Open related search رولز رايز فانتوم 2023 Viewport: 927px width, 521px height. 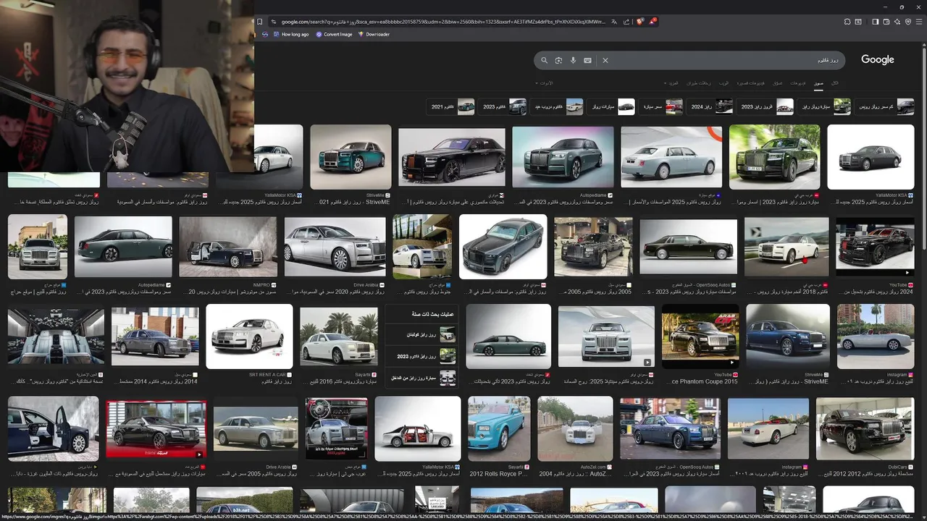pyautogui.click(x=421, y=357)
